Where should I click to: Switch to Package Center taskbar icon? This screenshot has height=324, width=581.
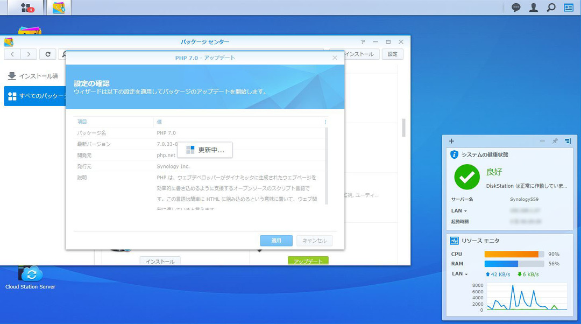(59, 8)
